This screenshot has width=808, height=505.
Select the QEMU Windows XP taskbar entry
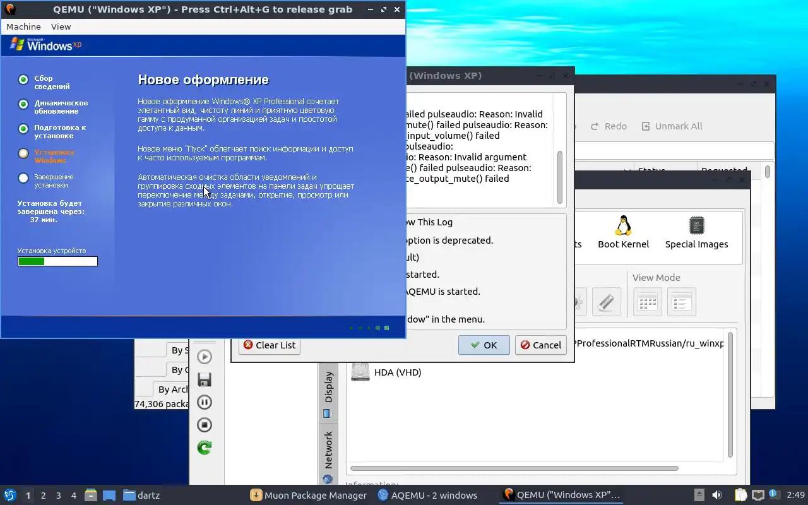click(562, 495)
